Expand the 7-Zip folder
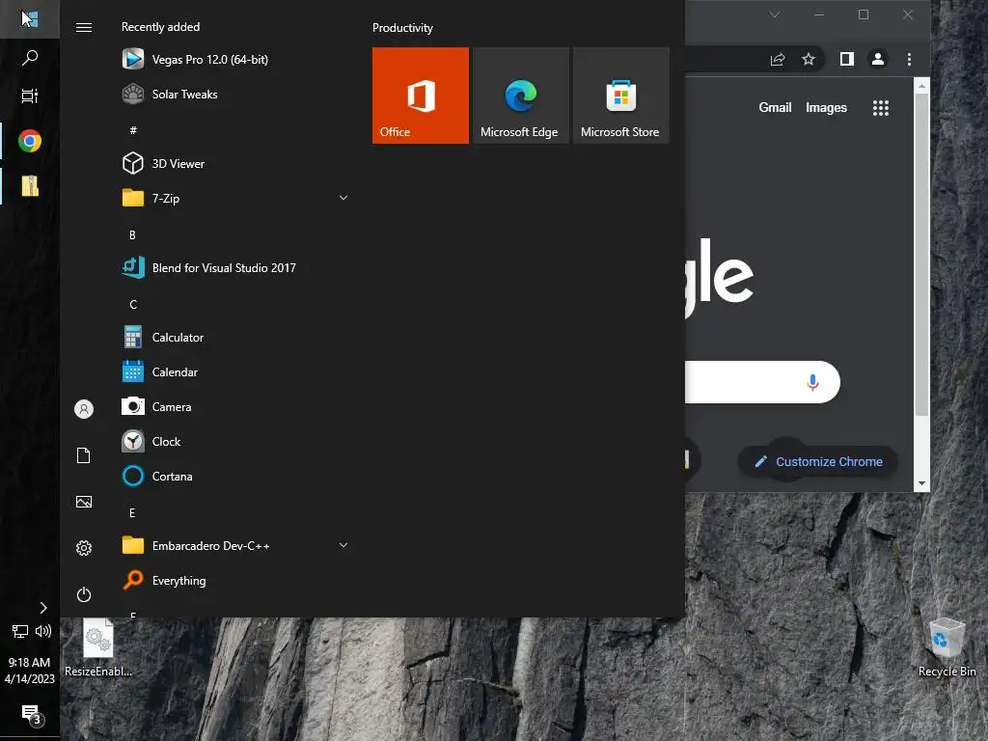This screenshot has width=988, height=741. tap(234, 199)
